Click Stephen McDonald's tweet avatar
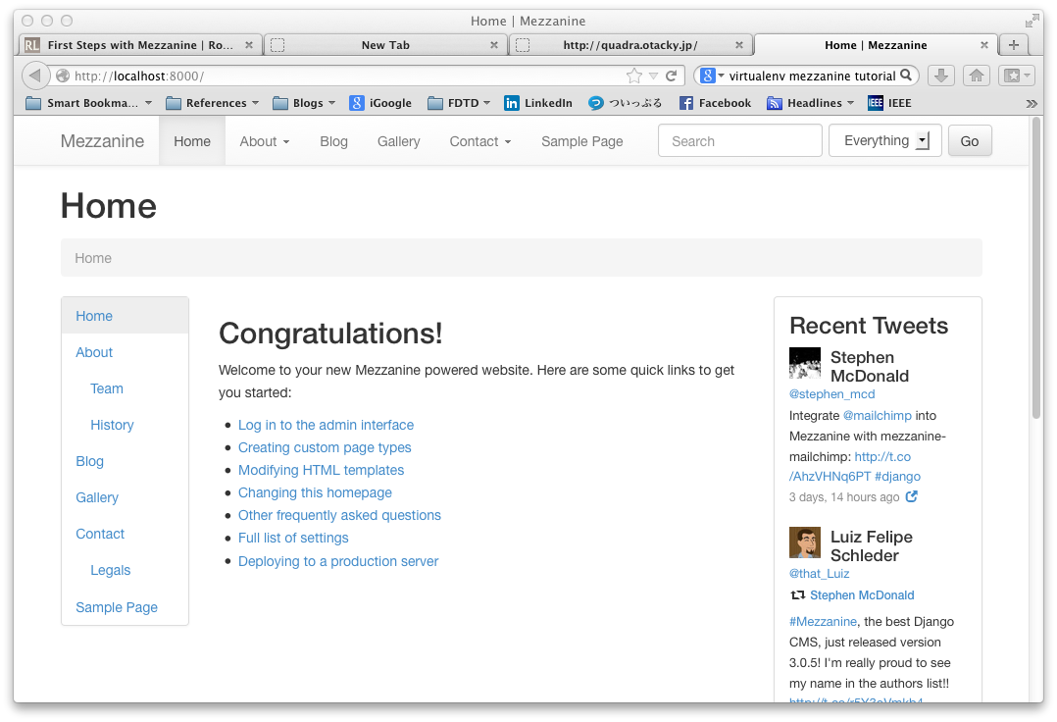This screenshot has height=722, width=1057. (x=805, y=363)
